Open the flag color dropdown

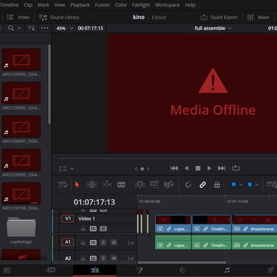241,184
